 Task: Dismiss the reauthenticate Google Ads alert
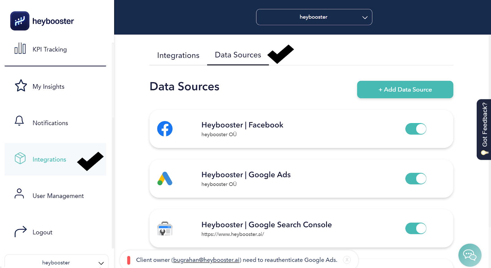347,260
